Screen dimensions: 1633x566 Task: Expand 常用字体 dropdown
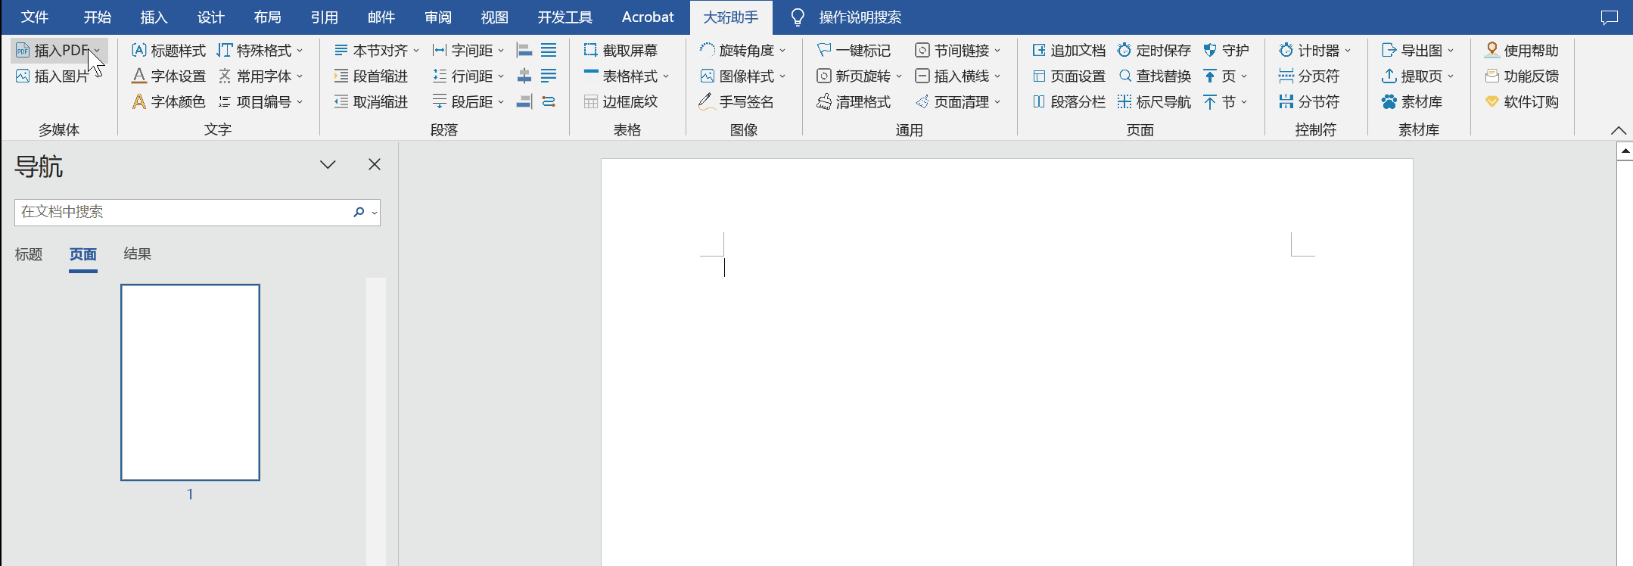click(300, 77)
